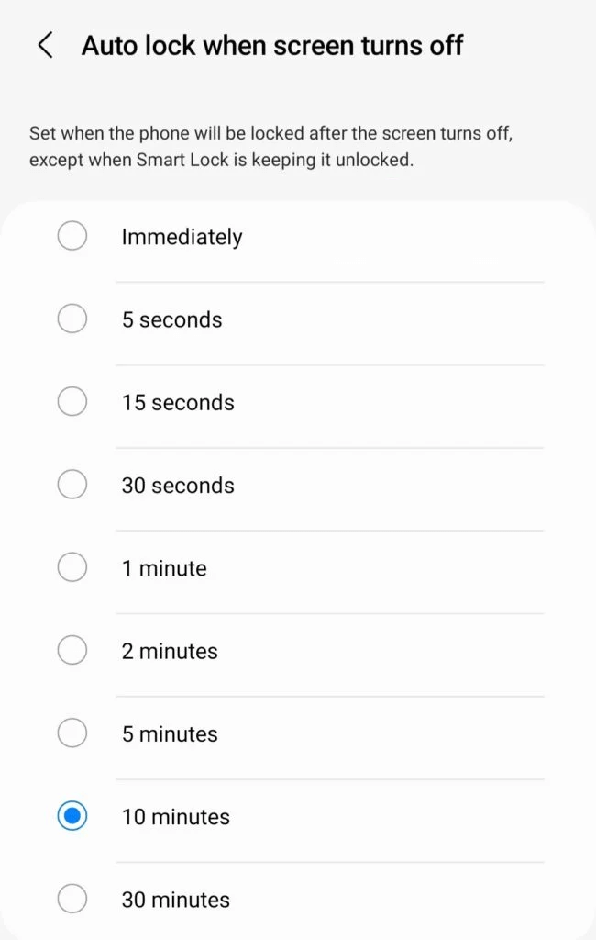The image size is (596, 940).
Task: Select the 2 minutes radio button
Action: (72, 650)
